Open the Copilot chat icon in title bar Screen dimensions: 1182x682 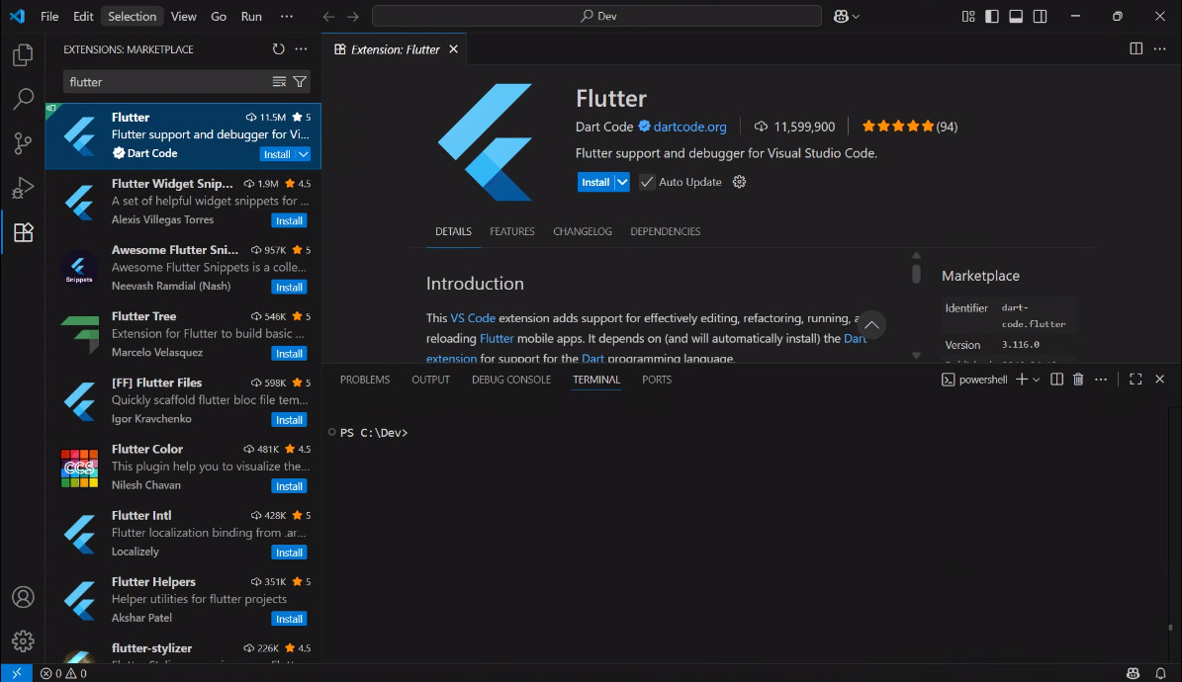coord(842,16)
